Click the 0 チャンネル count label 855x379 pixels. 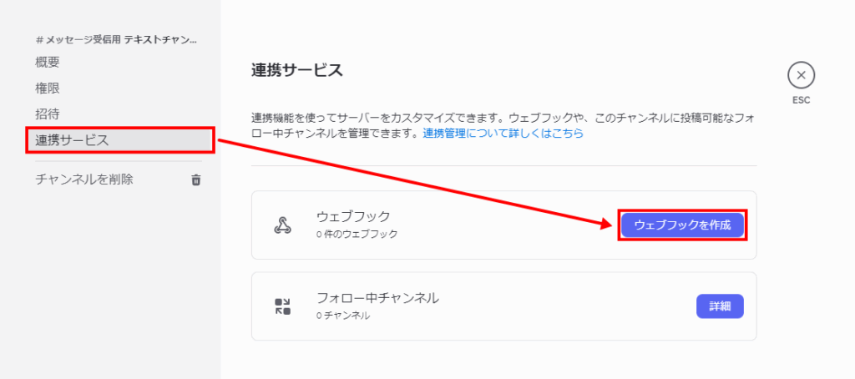coord(343,316)
